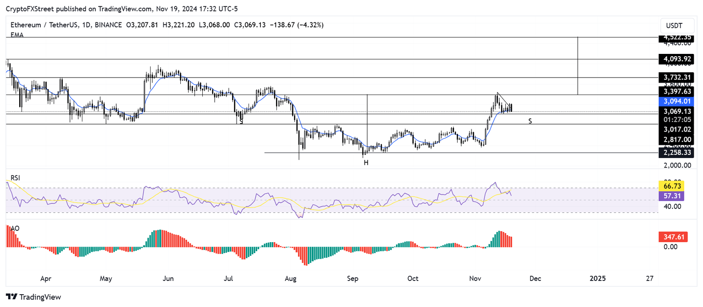Screen dimensions: 703x307
Task: Toggle the S support level marker on the chart
Action: (530, 121)
